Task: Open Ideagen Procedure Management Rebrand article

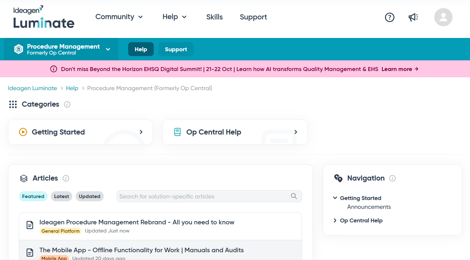Action: (x=137, y=222)
